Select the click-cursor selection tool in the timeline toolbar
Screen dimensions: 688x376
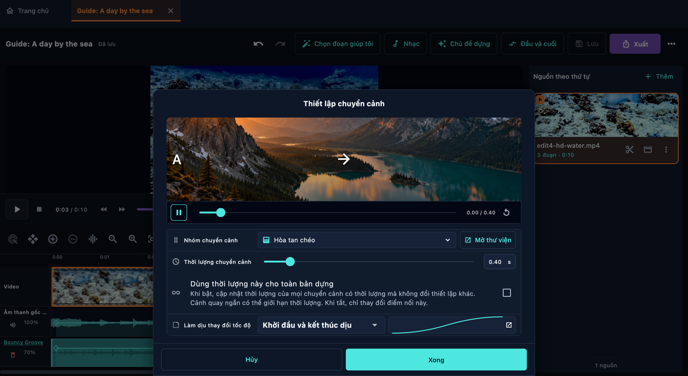(x=13, y=239)
